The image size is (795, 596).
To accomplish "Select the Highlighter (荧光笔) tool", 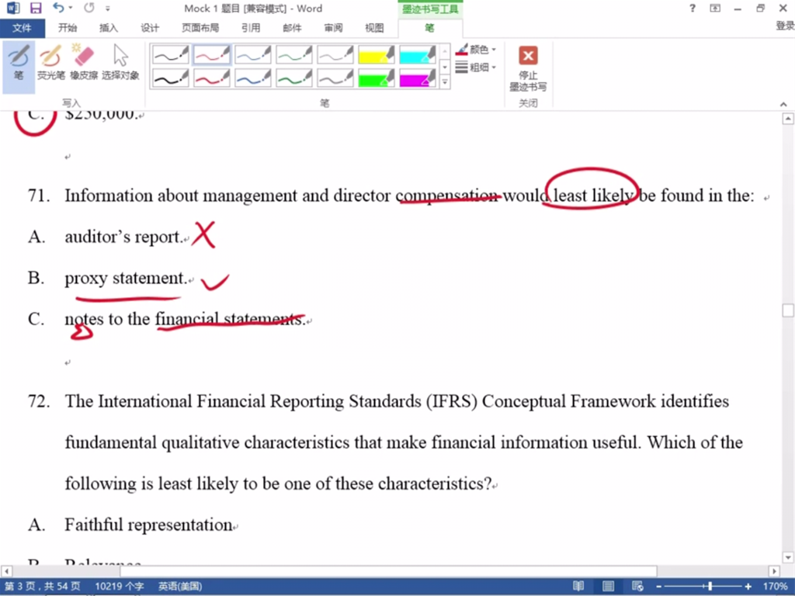I will [x=50, y=62].
